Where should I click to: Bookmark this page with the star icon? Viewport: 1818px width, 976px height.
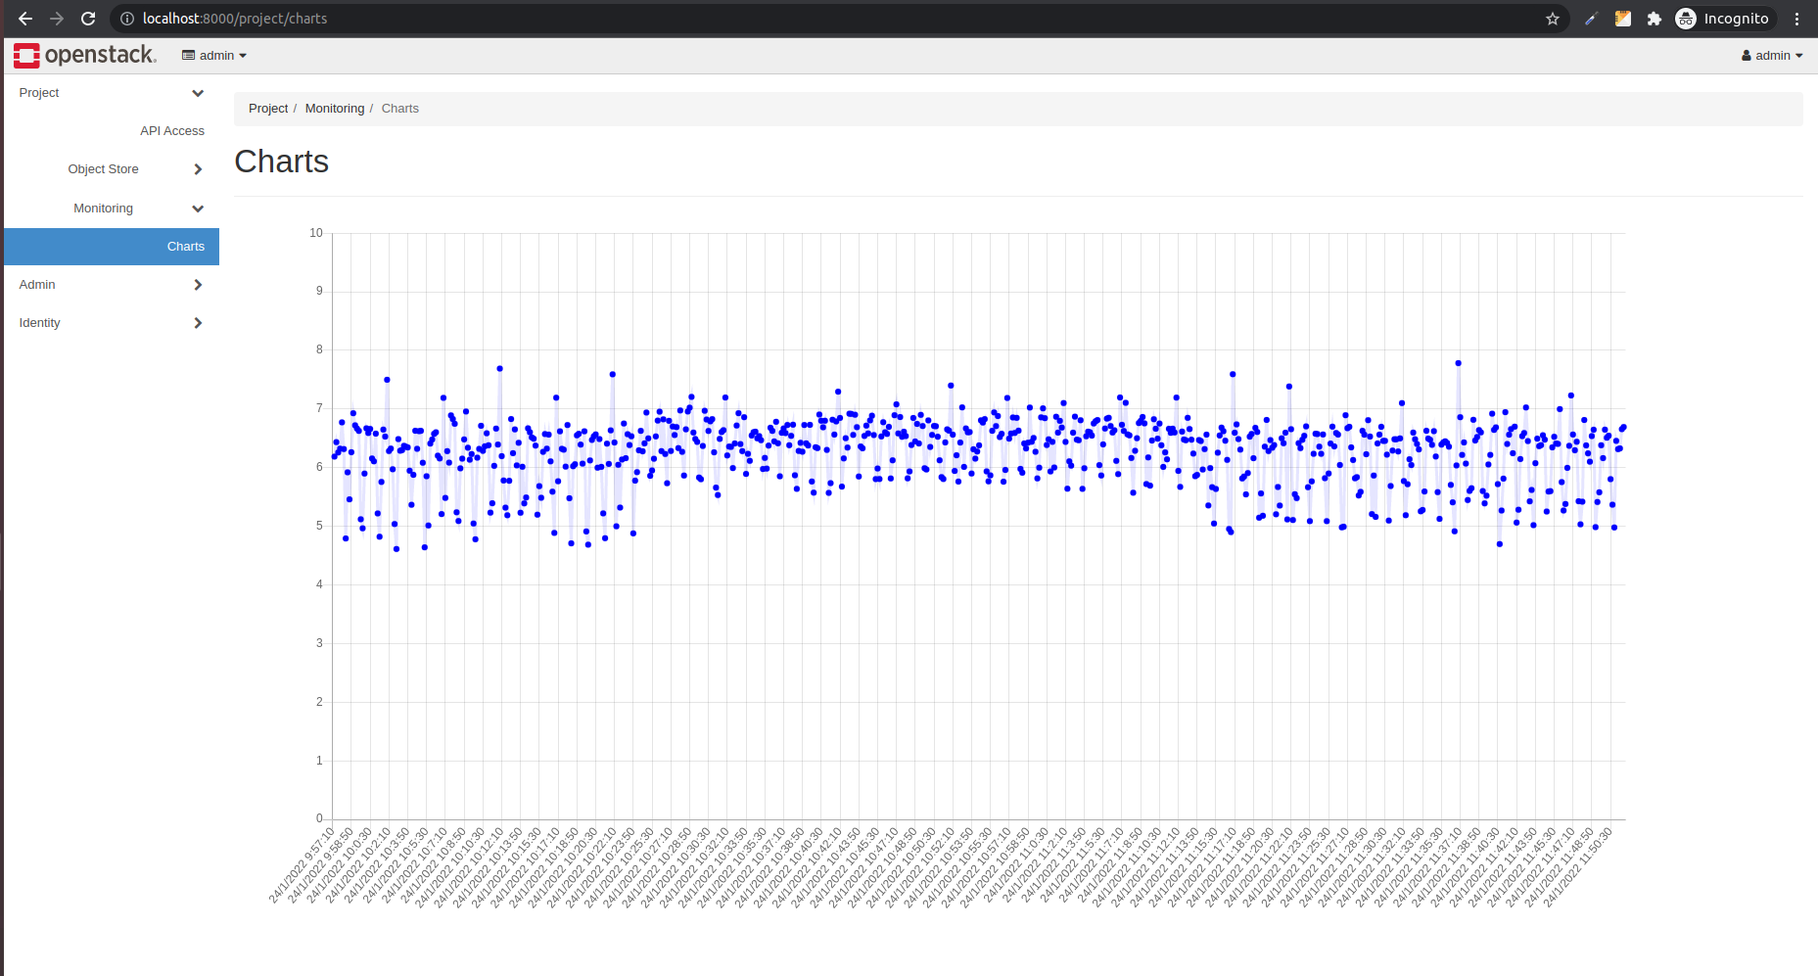(1553, 19)
